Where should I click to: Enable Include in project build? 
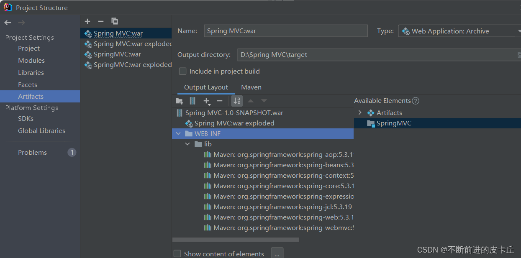pos(182,71)
